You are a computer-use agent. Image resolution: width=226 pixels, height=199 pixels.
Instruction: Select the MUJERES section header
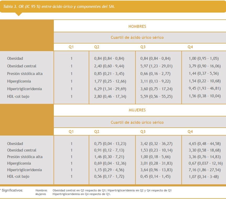point(137,110)
